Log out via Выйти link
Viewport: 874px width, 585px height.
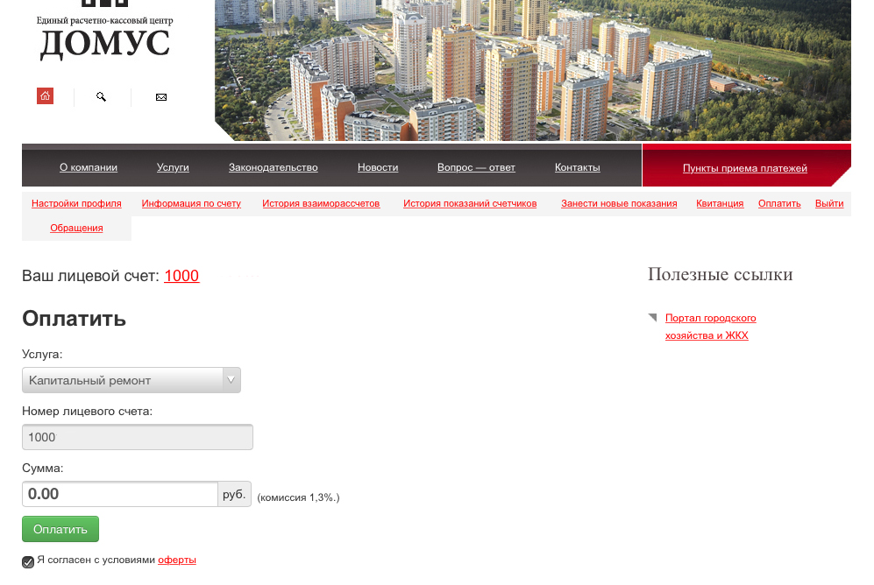(x=829, y=204)
